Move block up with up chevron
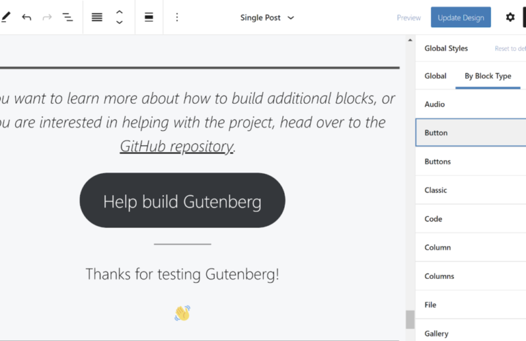This screenshot has width=526, height=341. click(x=120, y=12)
